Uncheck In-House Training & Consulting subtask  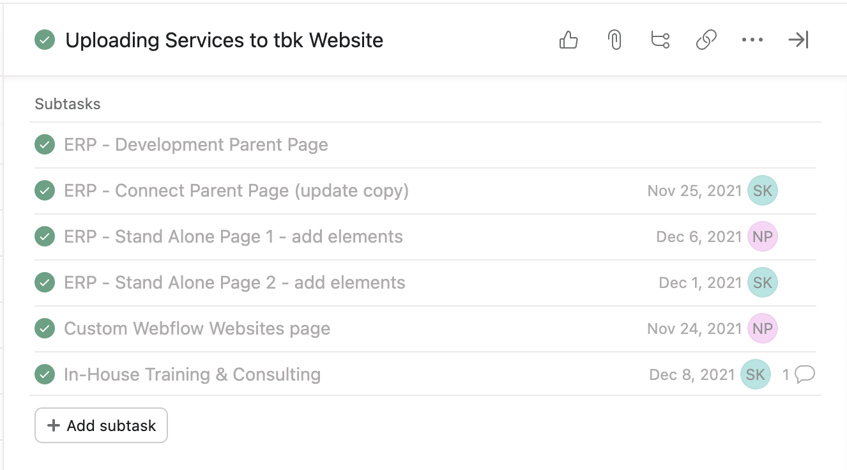pos(45,375)
